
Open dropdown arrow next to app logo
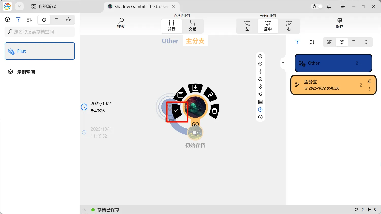pos(19,7)
